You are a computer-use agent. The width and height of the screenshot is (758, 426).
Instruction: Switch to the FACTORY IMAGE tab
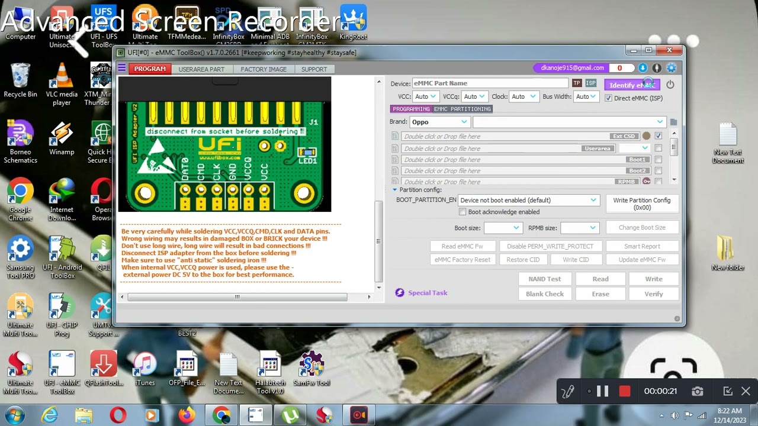click(x=264, y=69)
